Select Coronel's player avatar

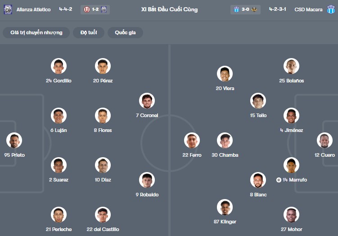coord(147,101)
